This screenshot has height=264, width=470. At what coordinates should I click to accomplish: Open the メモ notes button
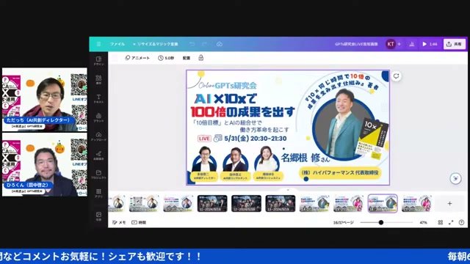[119, 222]
